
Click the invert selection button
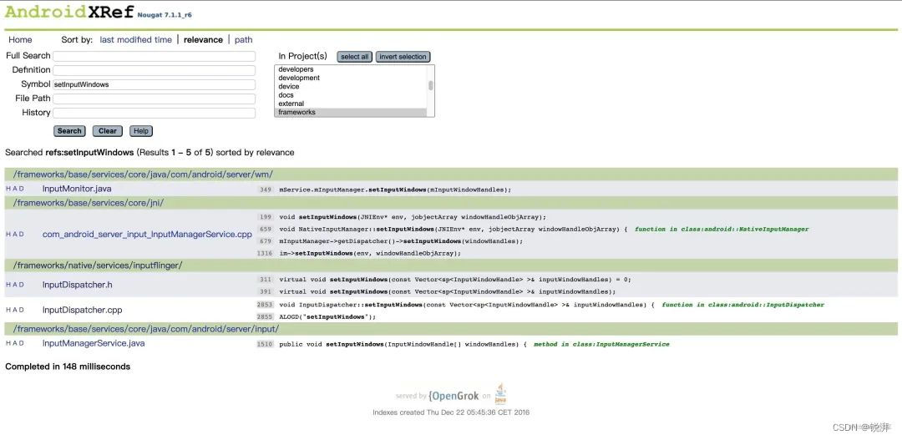[x=403, y=57]
